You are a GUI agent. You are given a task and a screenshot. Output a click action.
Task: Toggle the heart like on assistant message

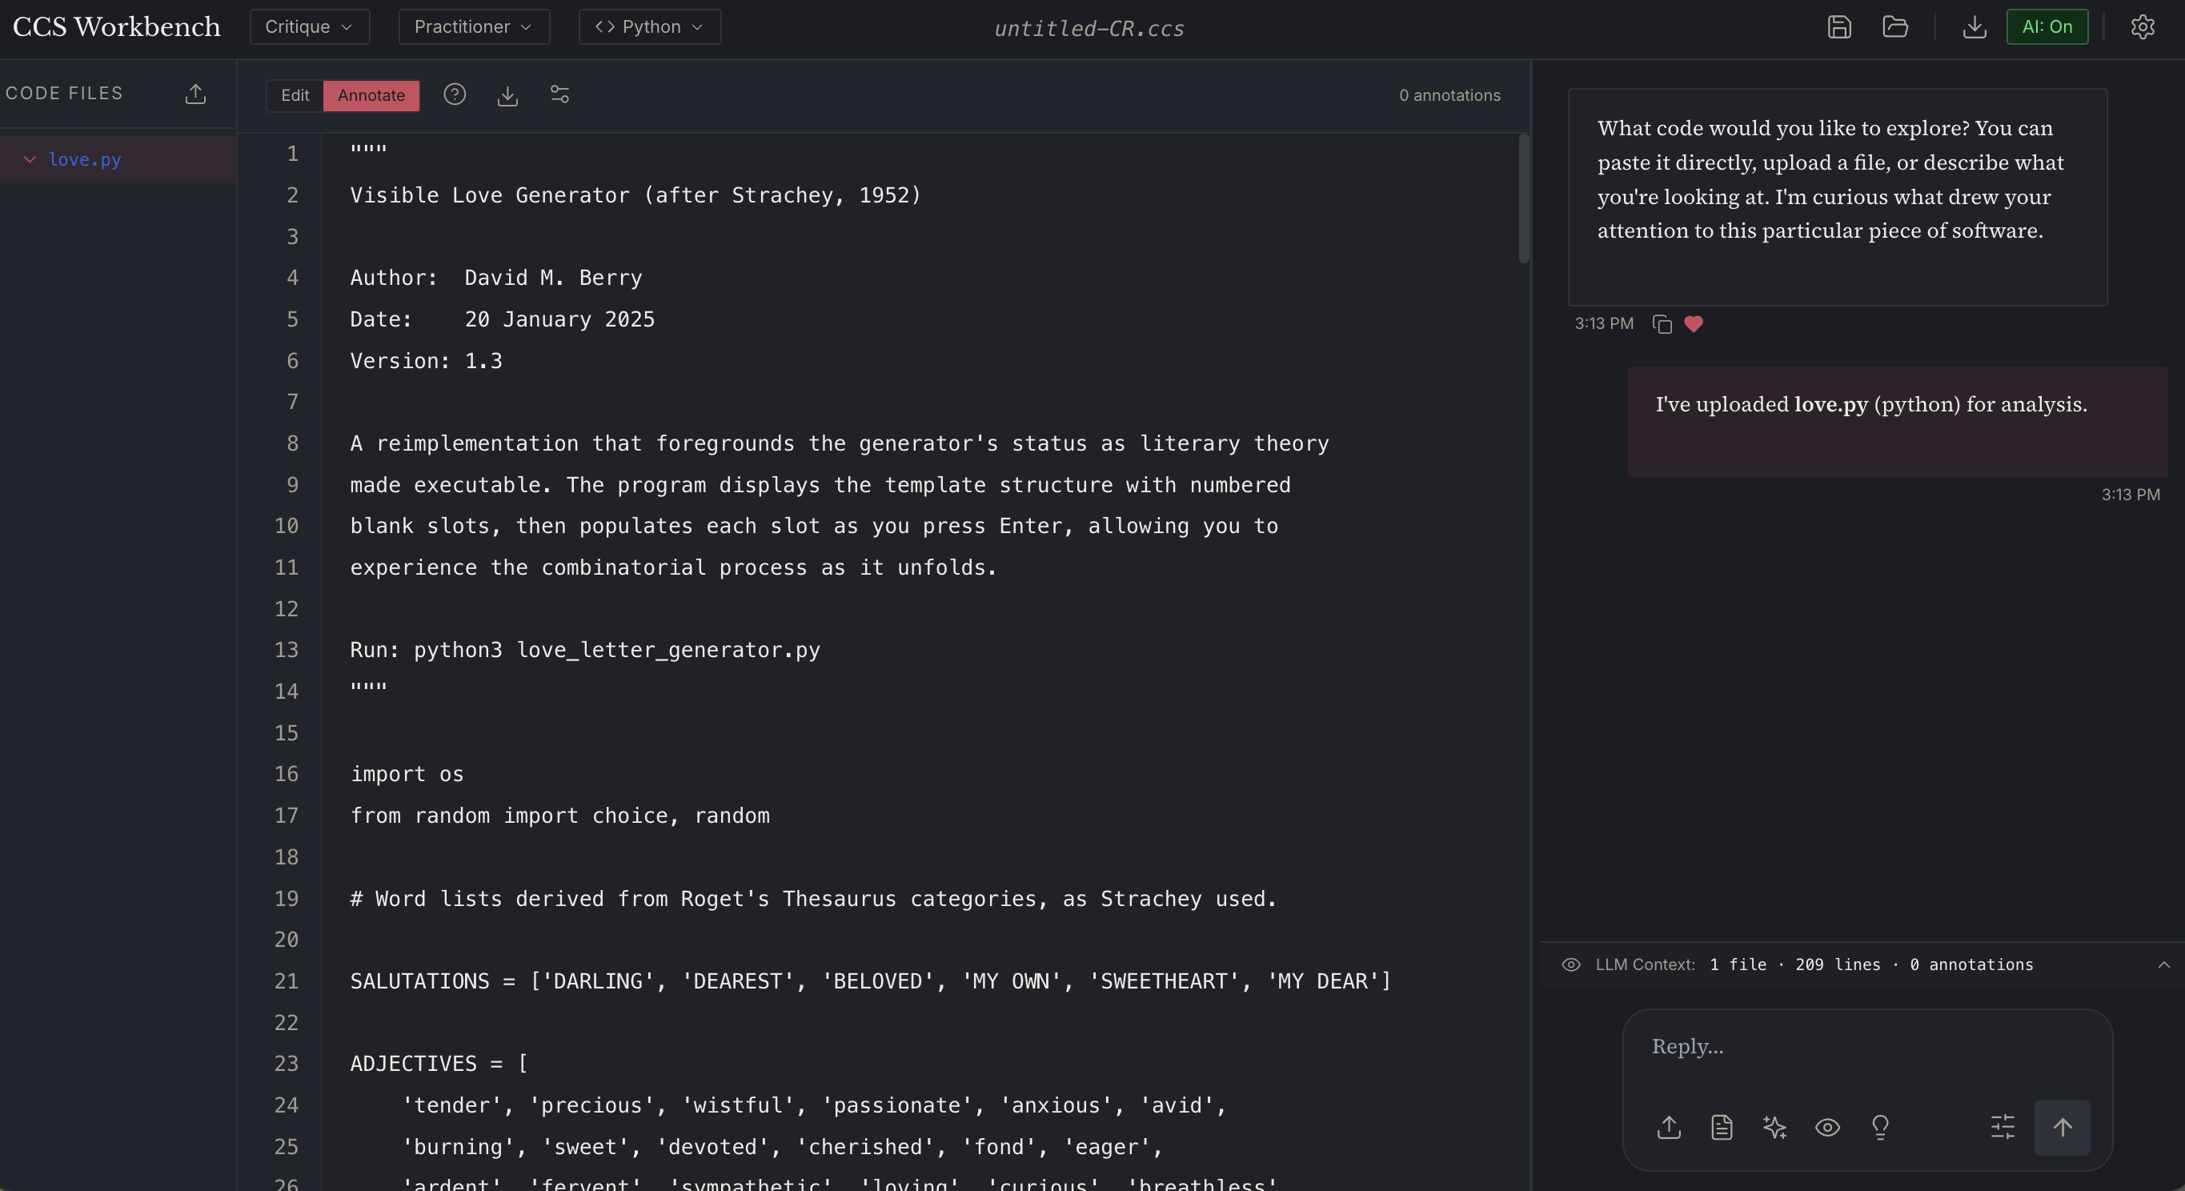[1693, 324]
